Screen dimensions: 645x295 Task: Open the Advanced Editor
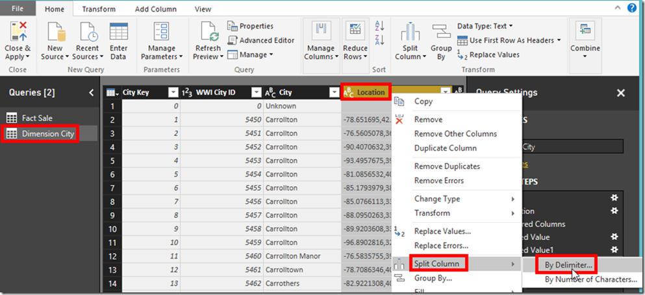(261, 40)
